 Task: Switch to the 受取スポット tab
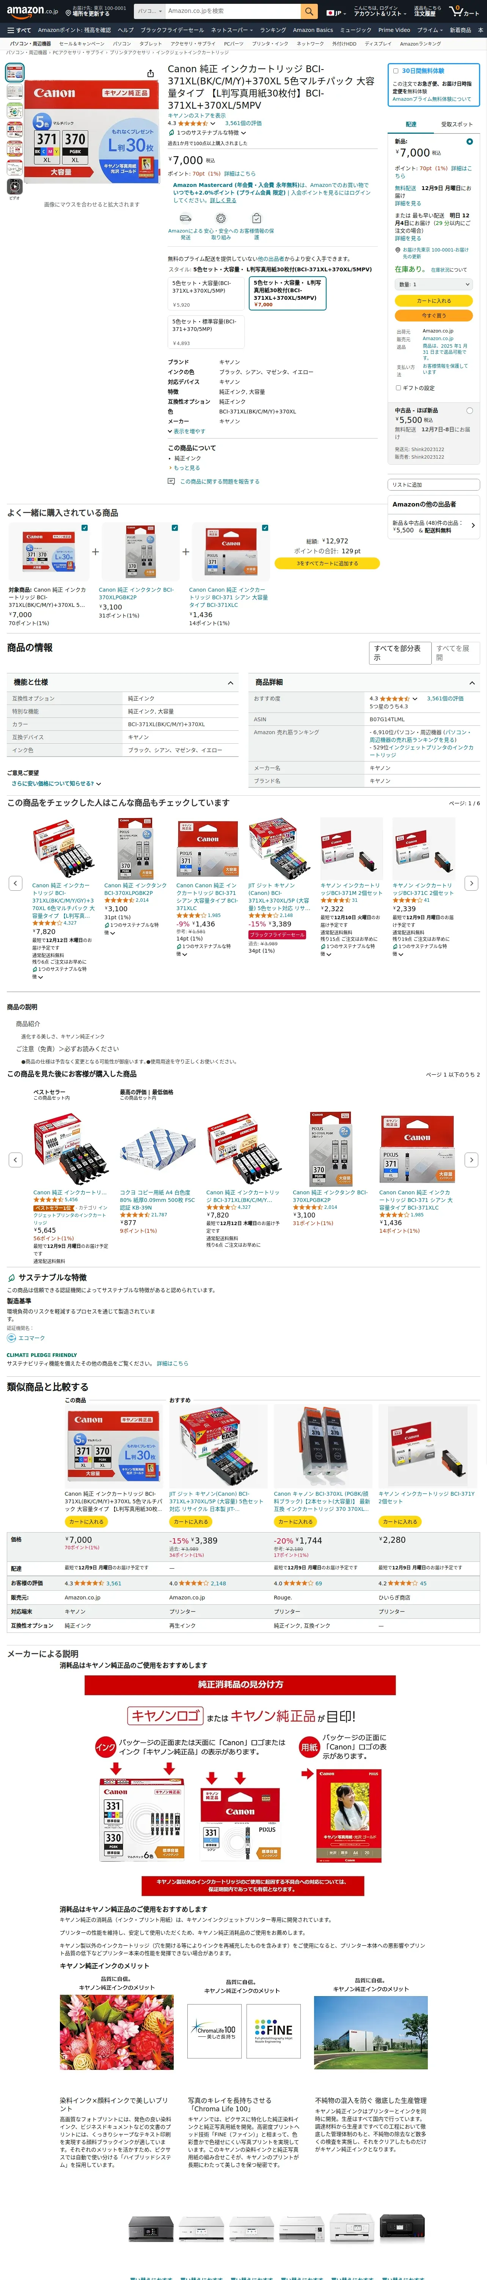coord(457,125)
